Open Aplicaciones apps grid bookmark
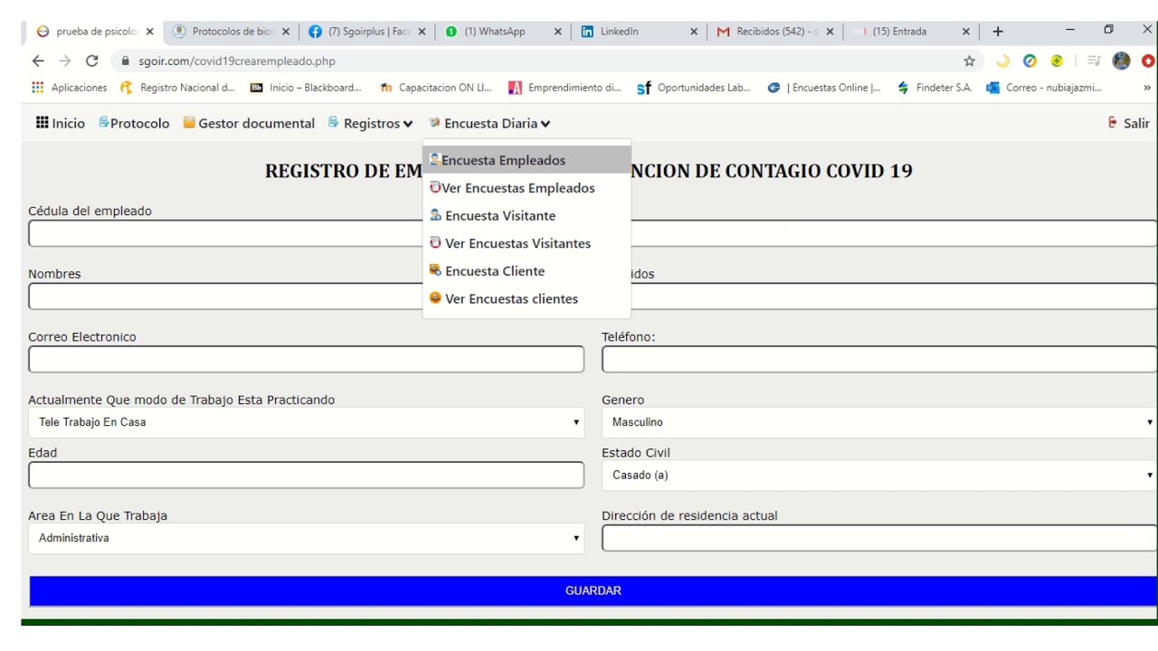 pyautogui.click(x=69, y=88)
